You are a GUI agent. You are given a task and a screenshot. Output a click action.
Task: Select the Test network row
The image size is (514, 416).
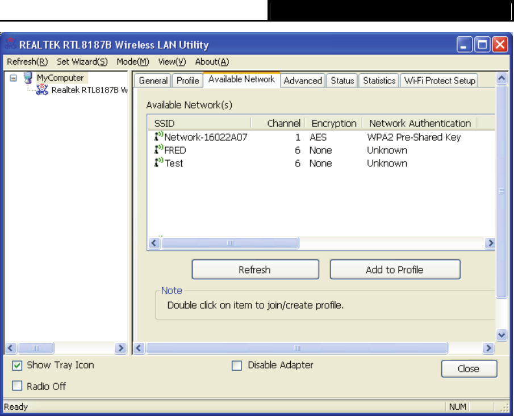click(x=321, y=163)
